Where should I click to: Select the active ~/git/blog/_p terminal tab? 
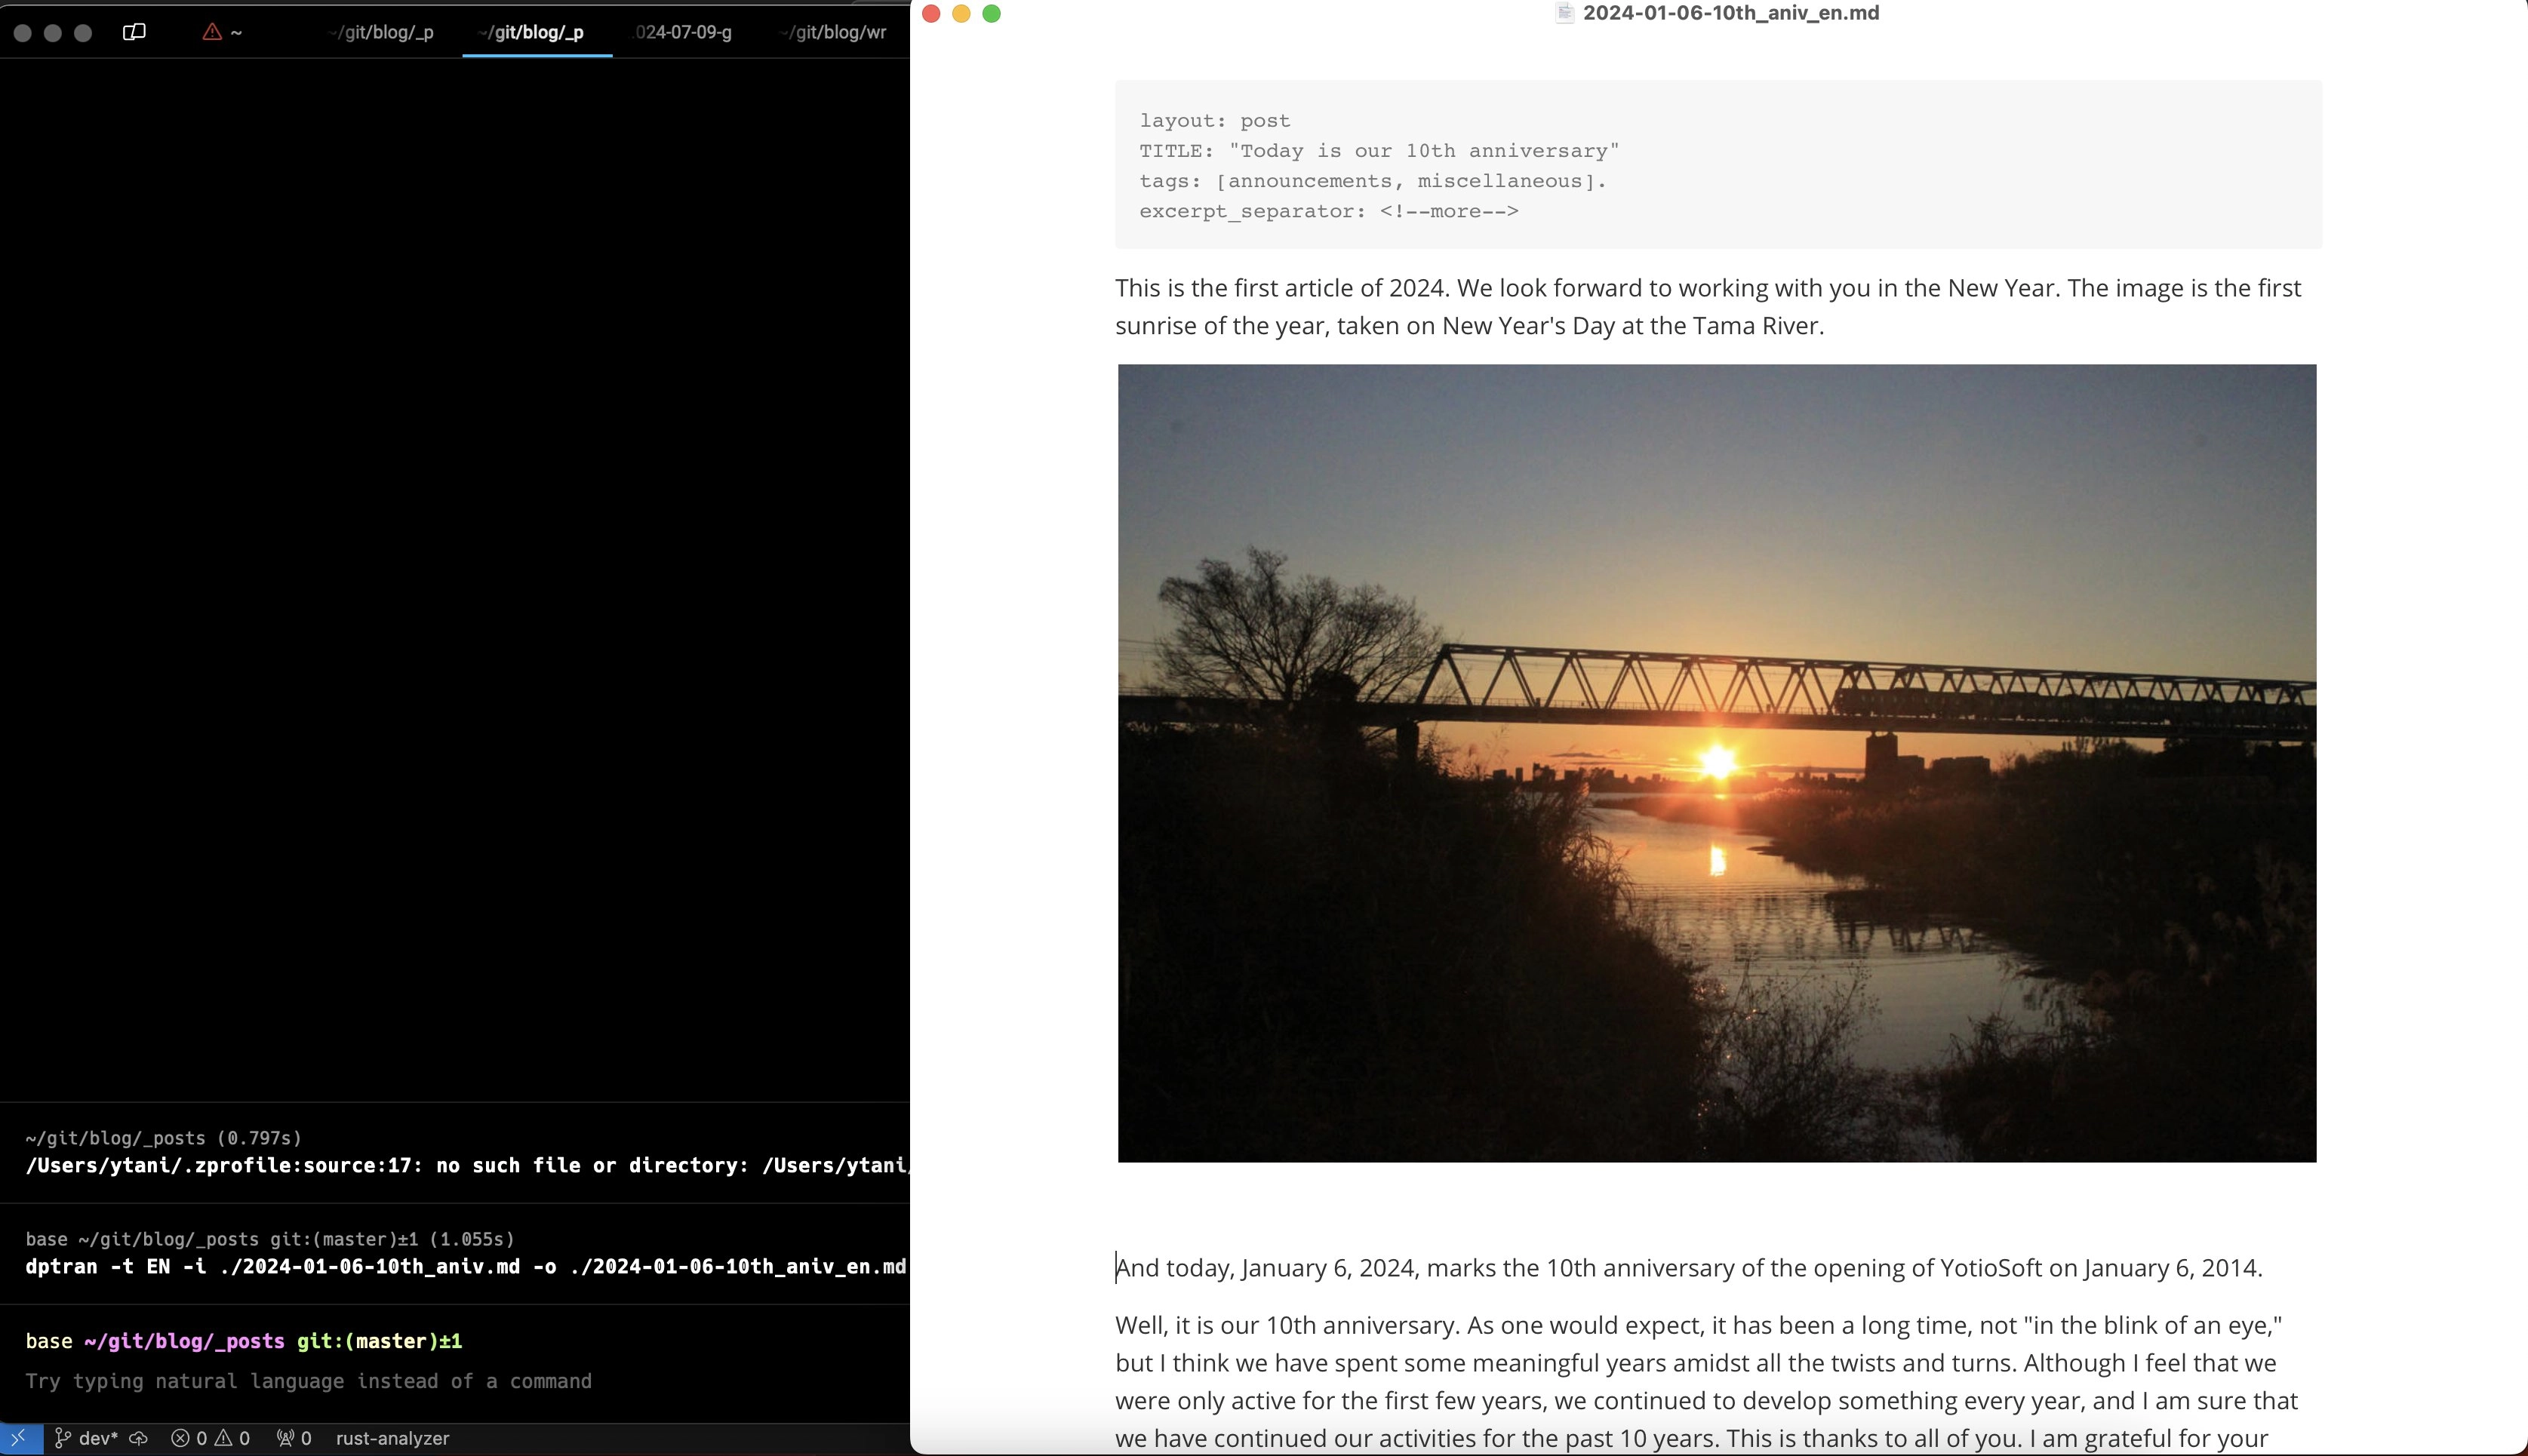click(x=537, y=32)
